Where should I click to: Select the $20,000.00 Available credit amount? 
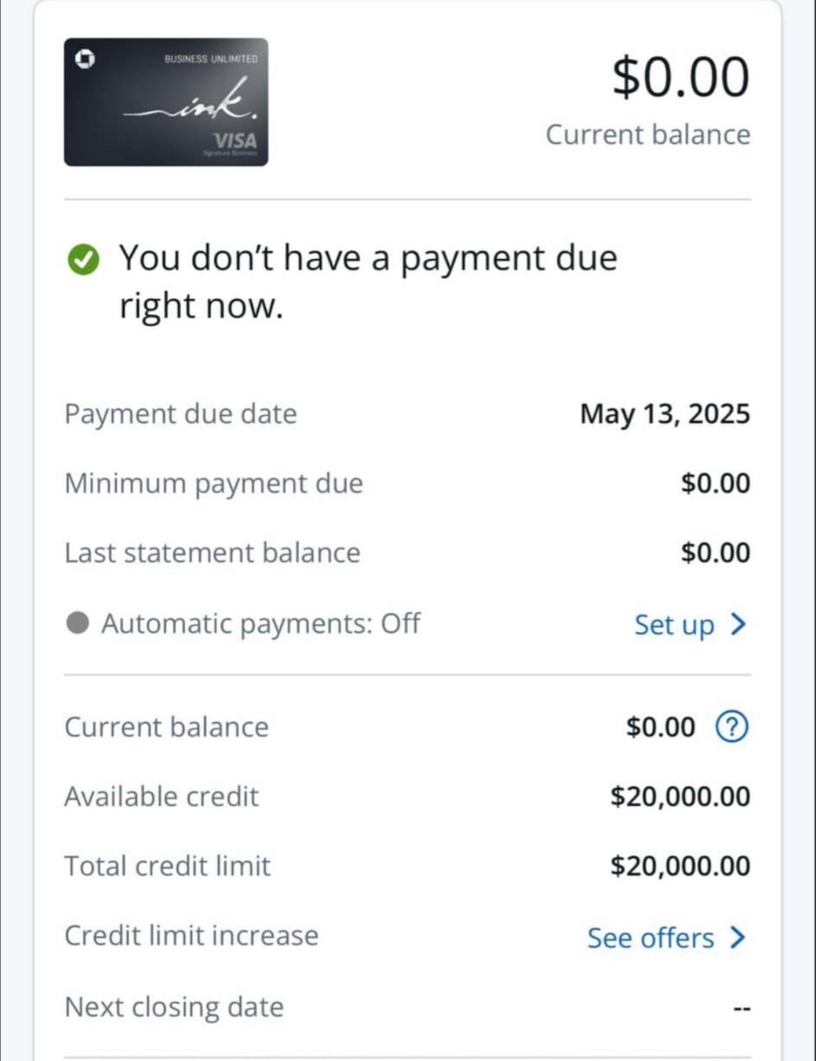click(680, 797)
